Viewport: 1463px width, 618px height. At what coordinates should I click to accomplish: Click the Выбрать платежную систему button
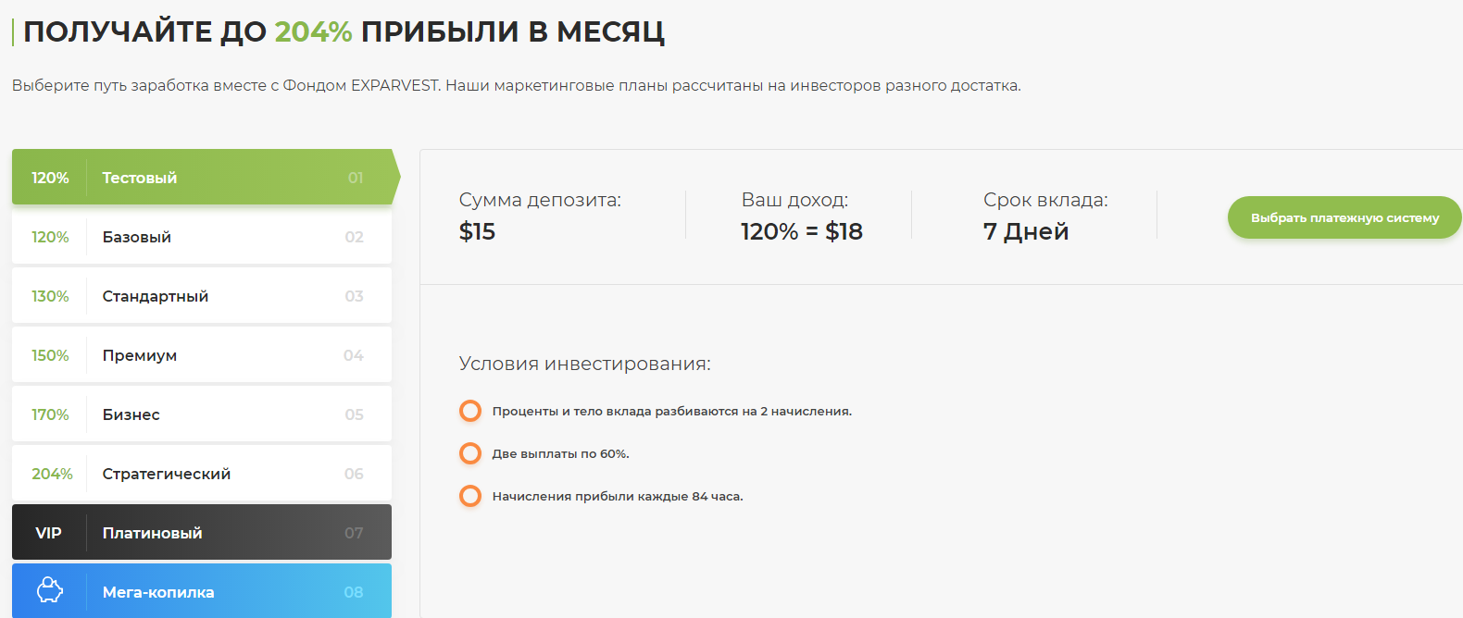click(x=1344, y=217)
